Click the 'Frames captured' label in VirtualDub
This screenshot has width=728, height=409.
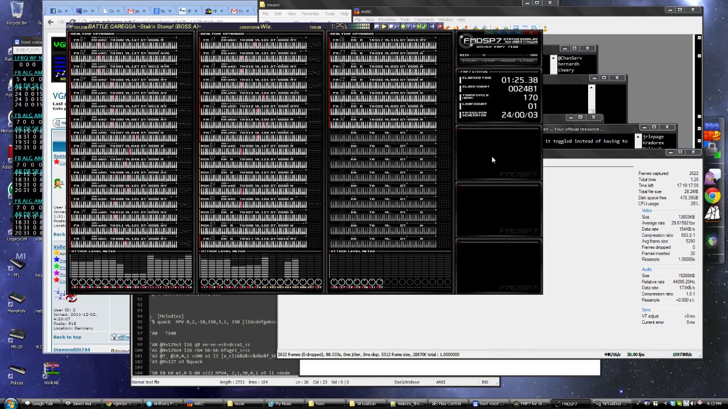653,174
